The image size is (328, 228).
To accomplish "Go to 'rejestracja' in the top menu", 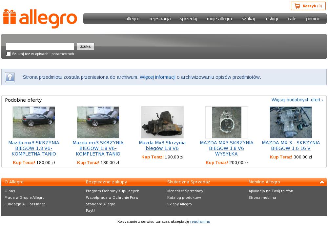I will tap(160, 19).
